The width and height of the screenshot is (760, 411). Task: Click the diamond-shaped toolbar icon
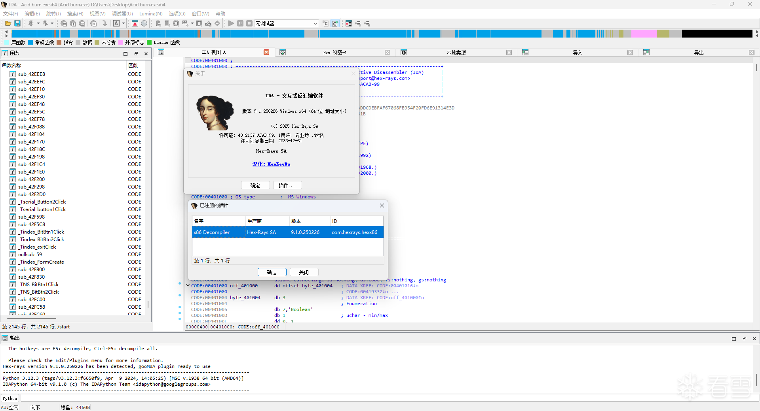click(217, 24)
